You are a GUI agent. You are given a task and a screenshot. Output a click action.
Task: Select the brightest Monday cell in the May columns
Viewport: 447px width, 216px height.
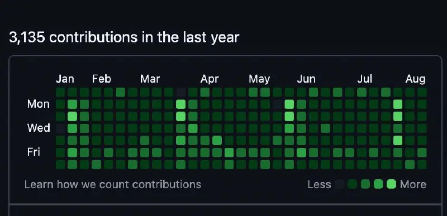click(289, 104)
